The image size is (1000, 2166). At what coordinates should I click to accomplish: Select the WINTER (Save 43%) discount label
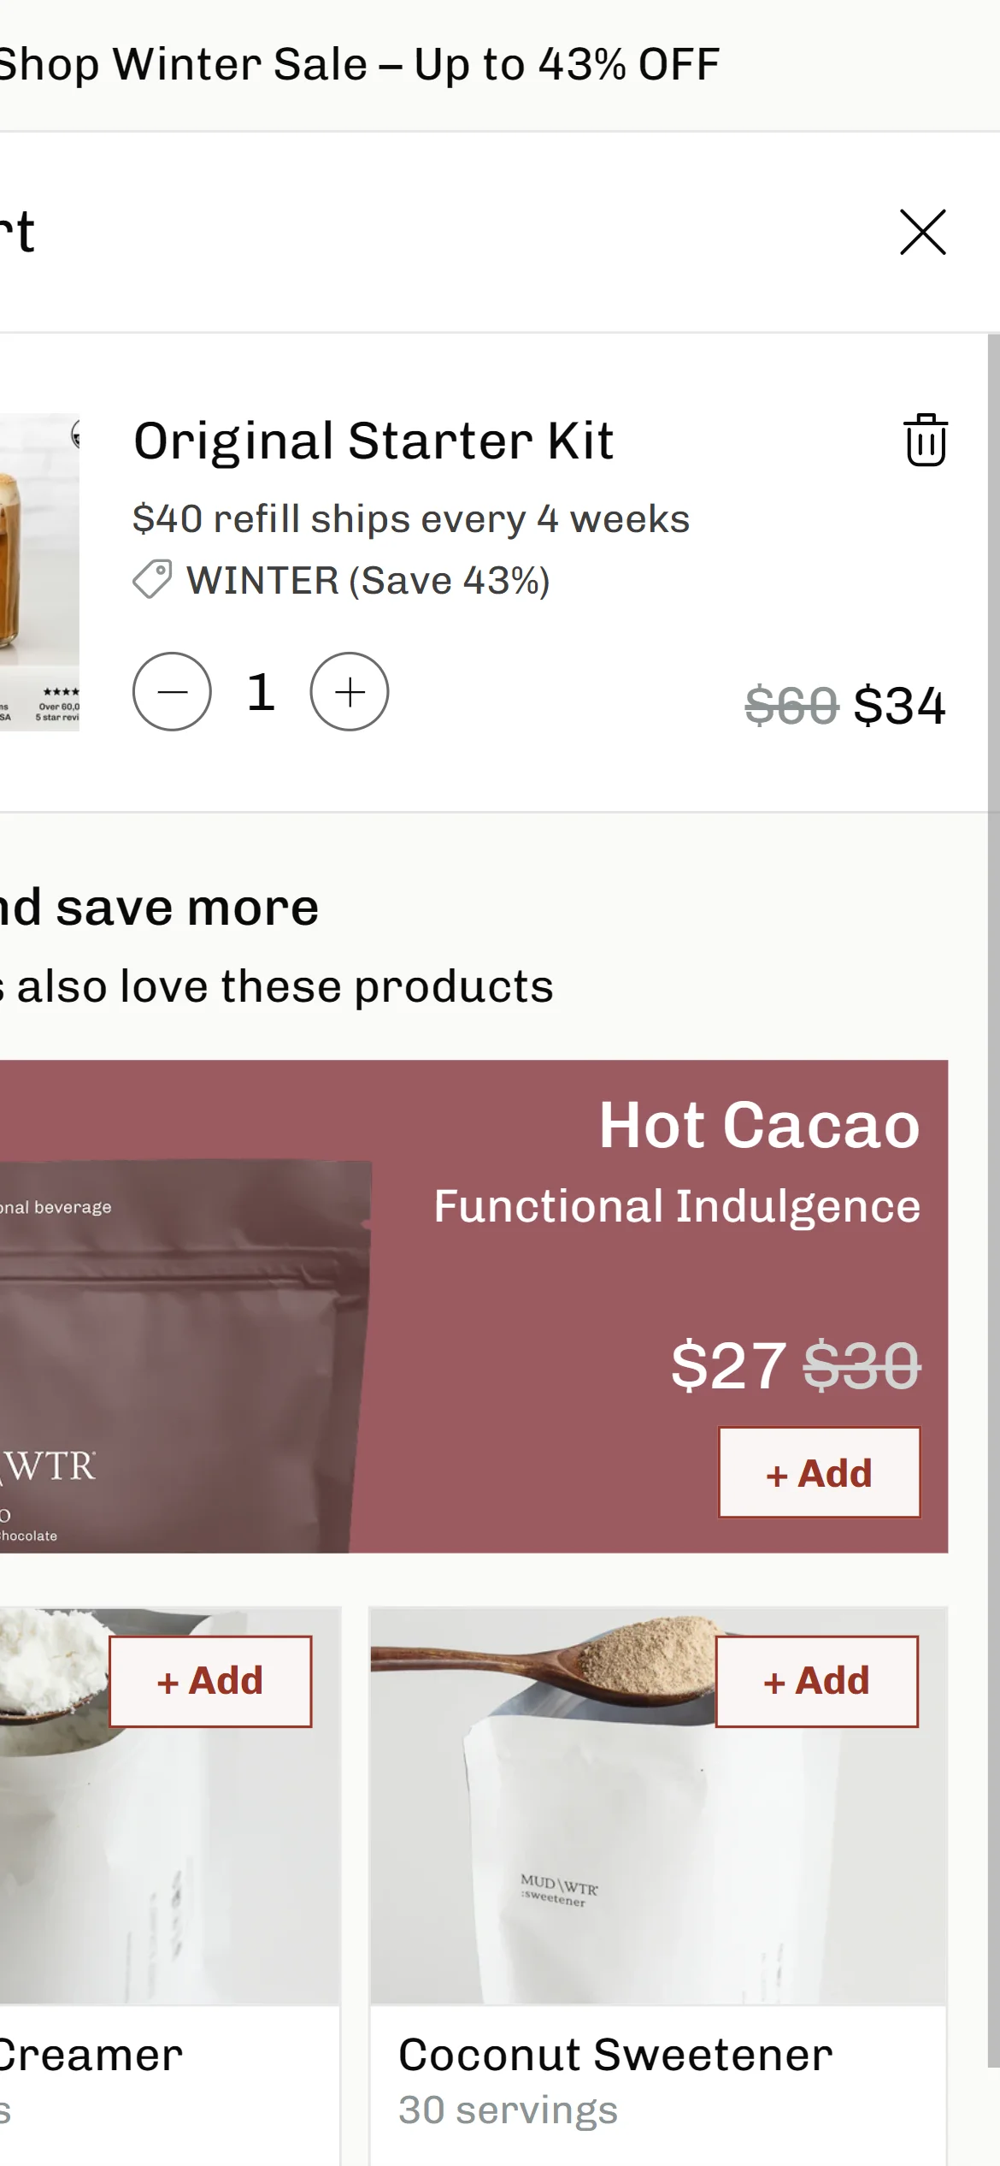pos(368,581)
